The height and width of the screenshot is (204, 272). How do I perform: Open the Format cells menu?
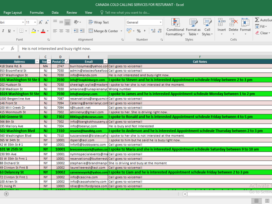(245, 26)
